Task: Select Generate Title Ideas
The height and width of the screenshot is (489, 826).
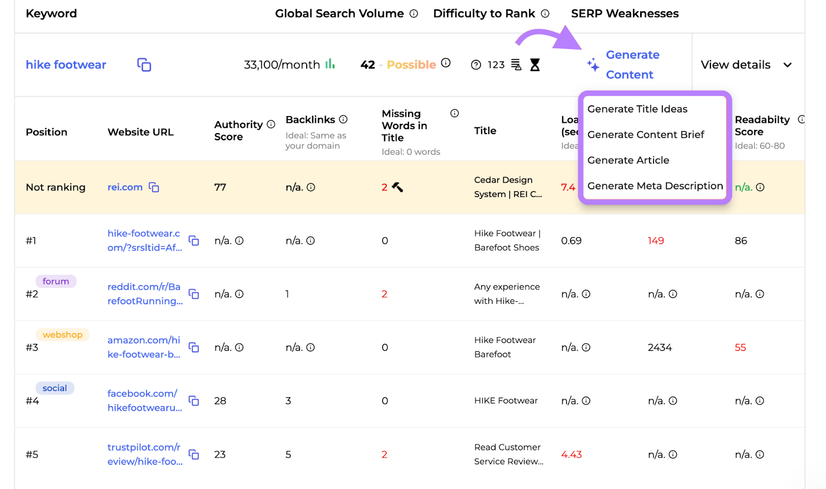Action: (x=637, y=109)
